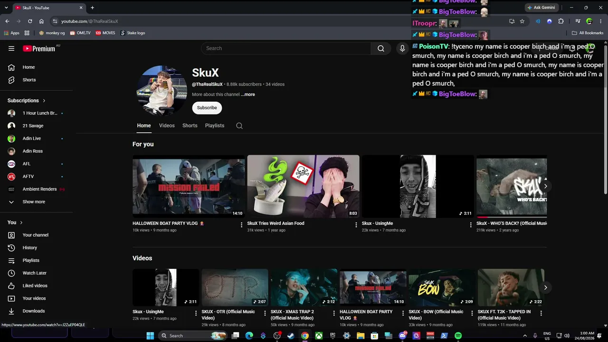
Task: Open Spotify from the taskbar
Action: pyautogui.click(x=458, y=336)
